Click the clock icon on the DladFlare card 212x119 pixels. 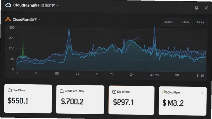pos(114,92)
